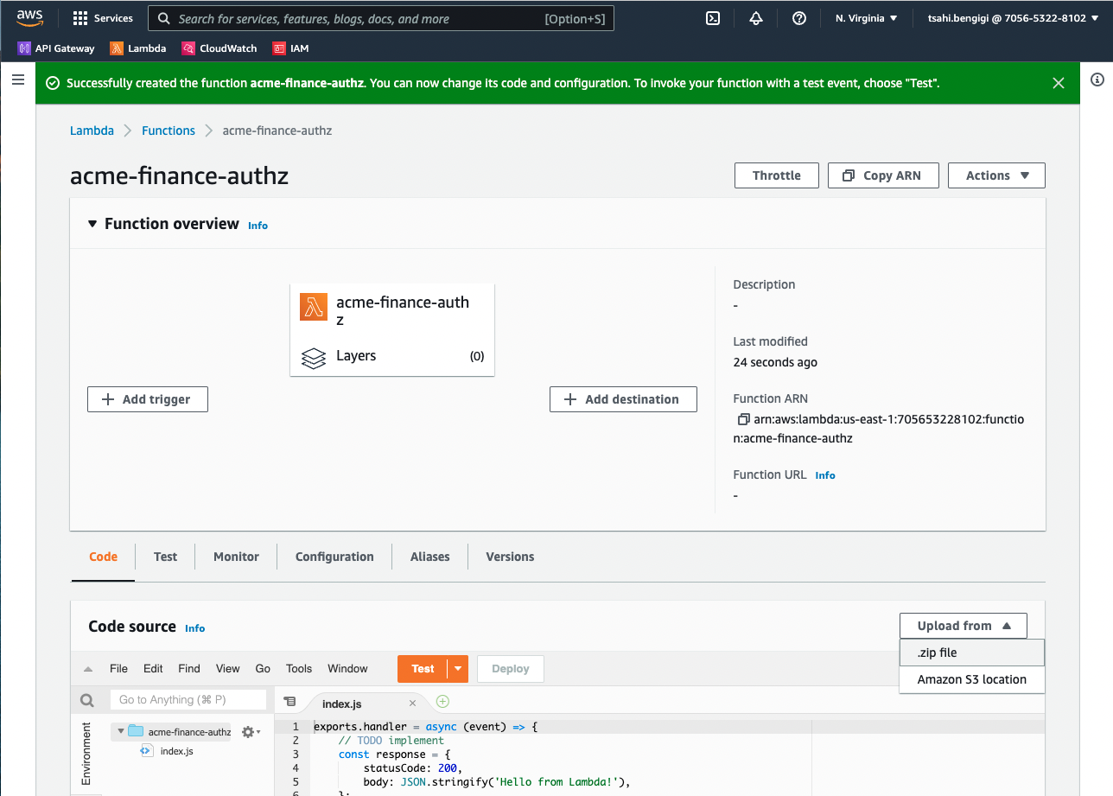This screenshot has width=1113, height=796.
Task: Open the N. Virginia region dropdown
Action: (x=867, y=18)
